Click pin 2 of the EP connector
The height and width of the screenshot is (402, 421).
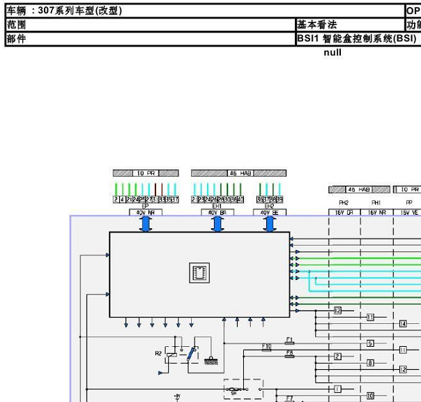point(116,200)
